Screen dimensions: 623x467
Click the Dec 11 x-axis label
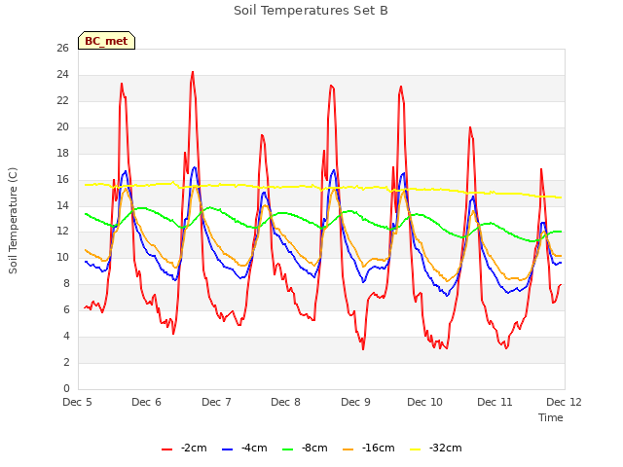(495, 402)
